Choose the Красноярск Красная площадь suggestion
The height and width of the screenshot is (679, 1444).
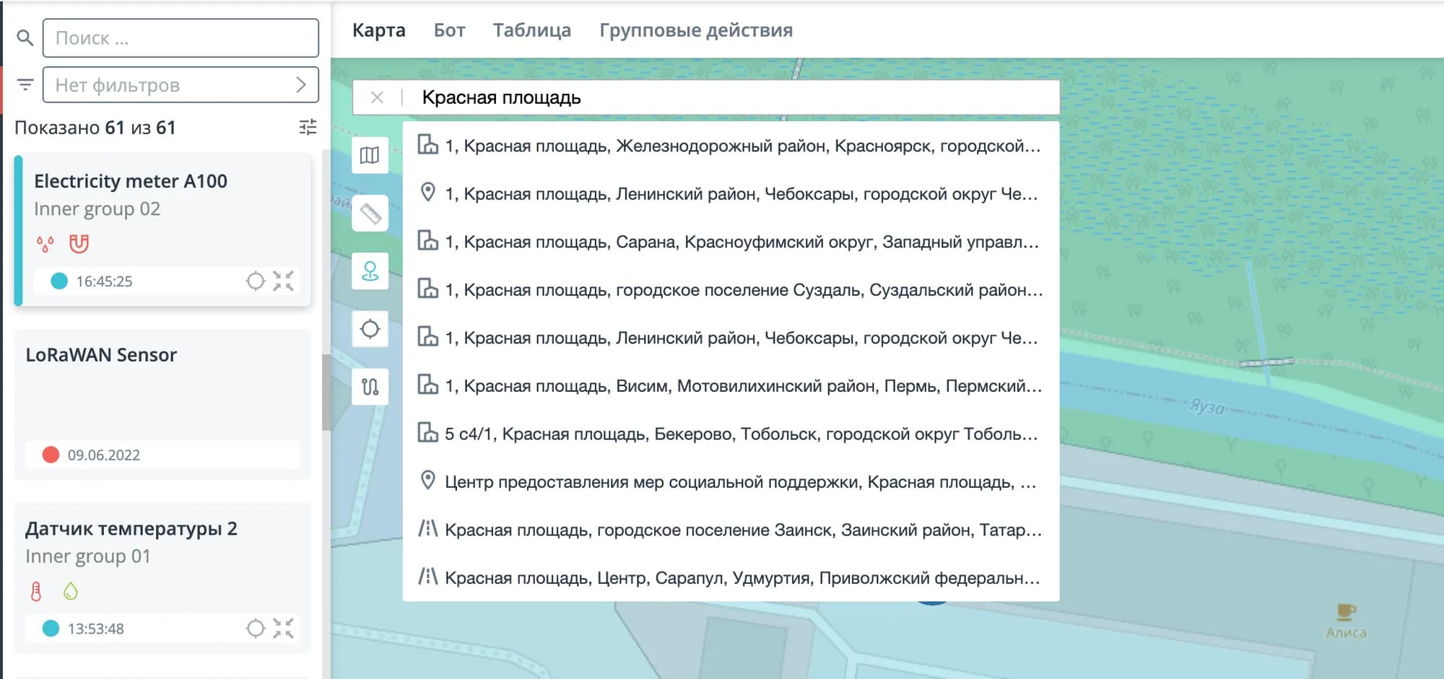click(x=731, y=146)
